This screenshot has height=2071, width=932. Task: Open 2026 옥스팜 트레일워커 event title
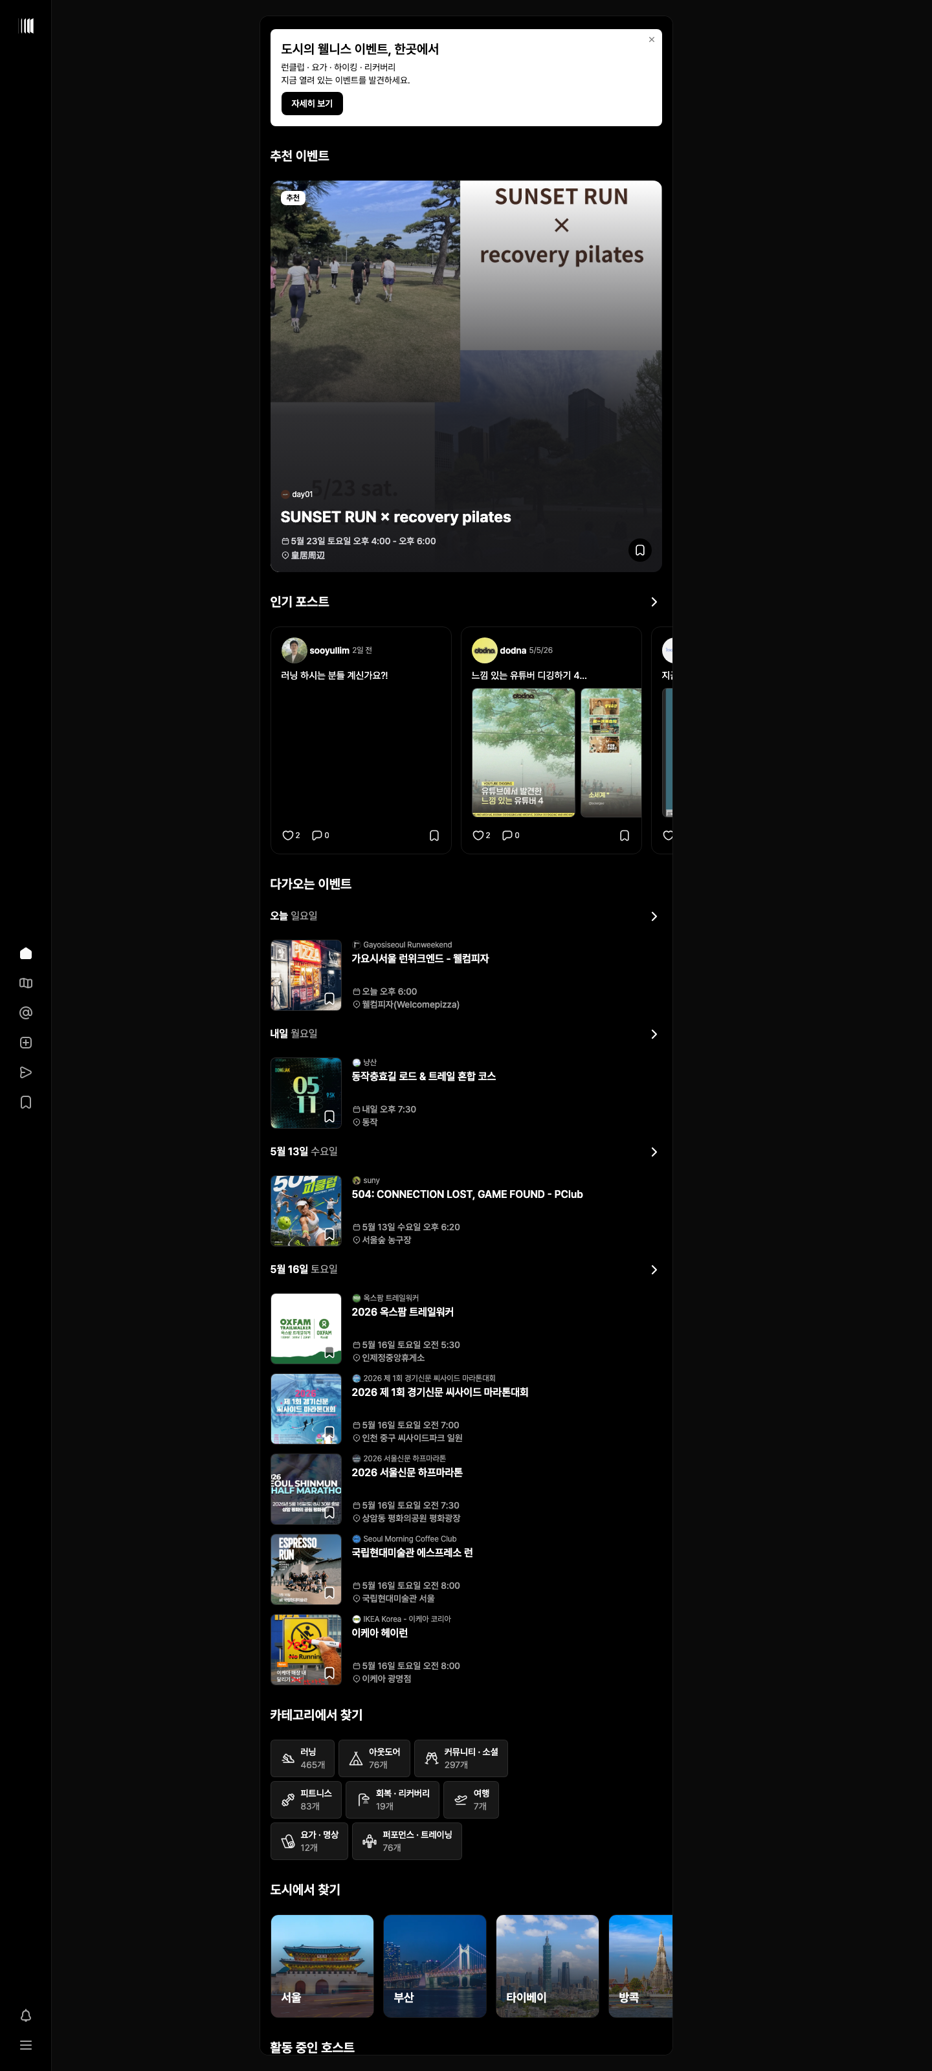click(x=403, y=1312)
